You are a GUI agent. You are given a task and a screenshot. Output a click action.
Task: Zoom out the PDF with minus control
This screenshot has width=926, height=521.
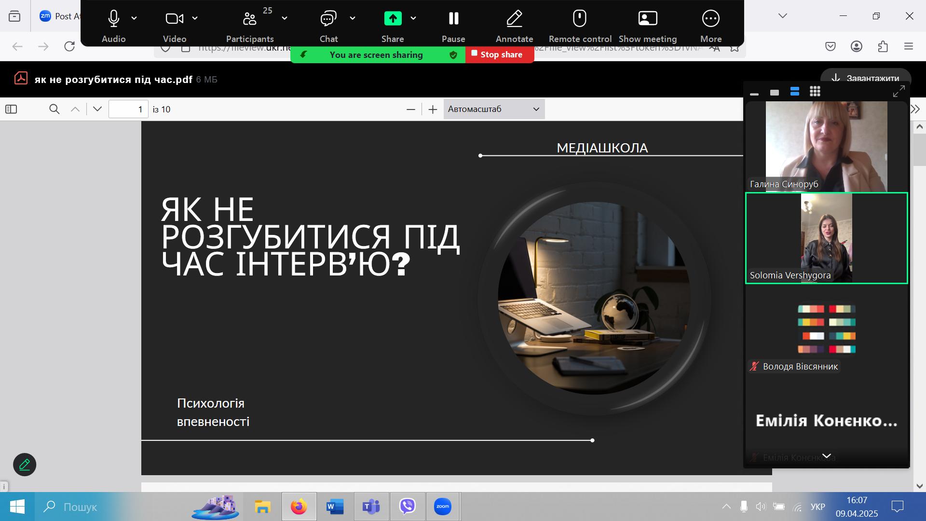[x=410, y=109]
